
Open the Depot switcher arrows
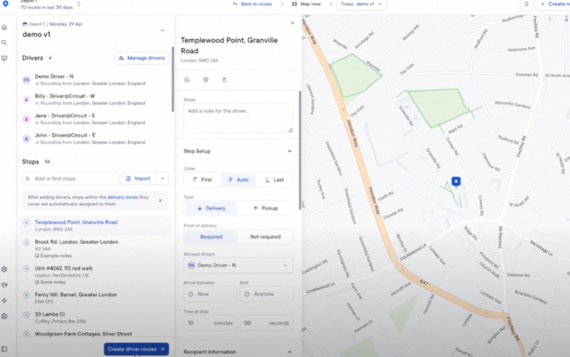click(x=79, y=4)
